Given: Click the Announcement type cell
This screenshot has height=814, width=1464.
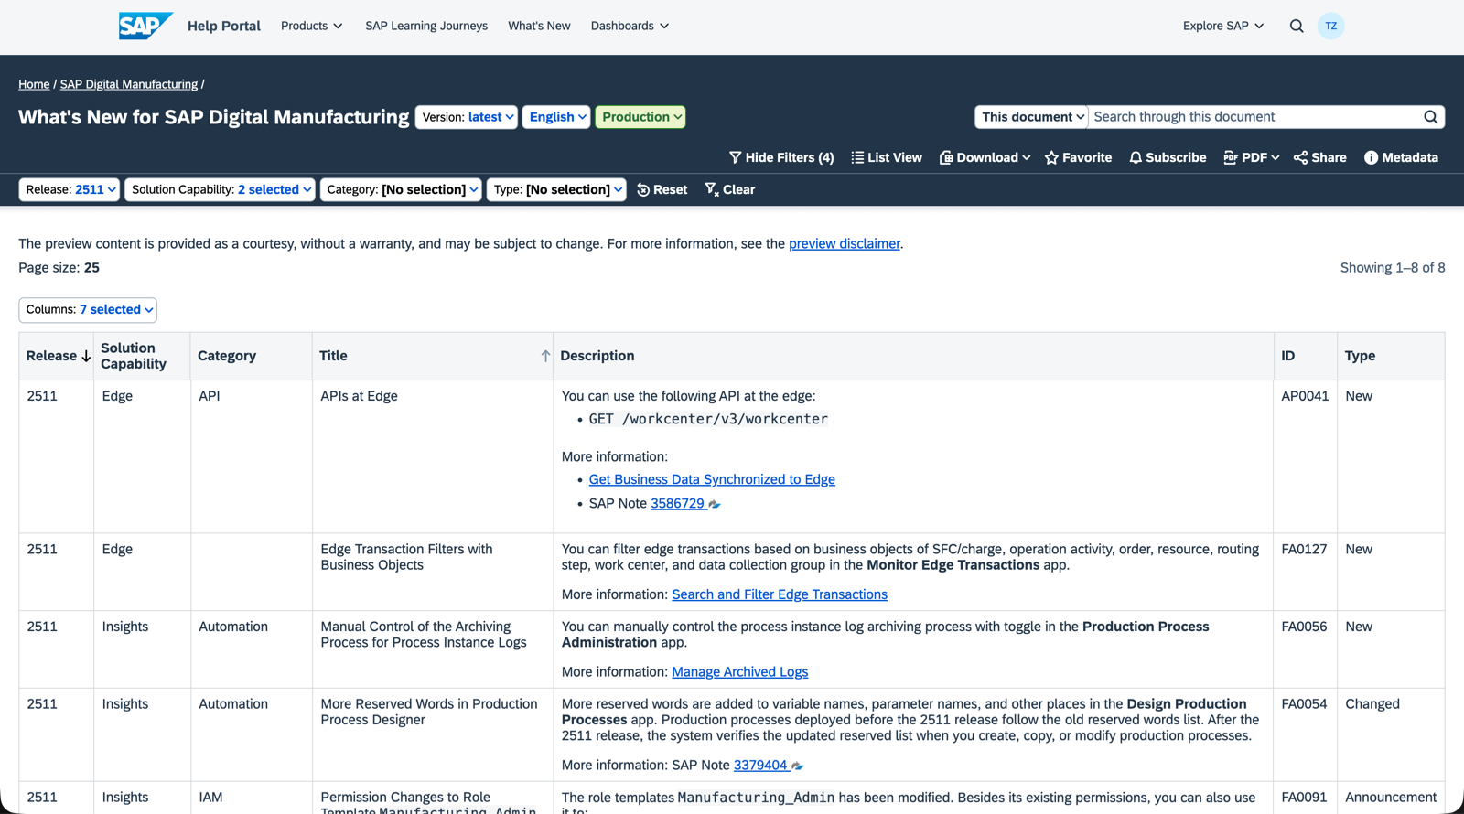Looking at the screenshot, I should [x=1391, y=798].
